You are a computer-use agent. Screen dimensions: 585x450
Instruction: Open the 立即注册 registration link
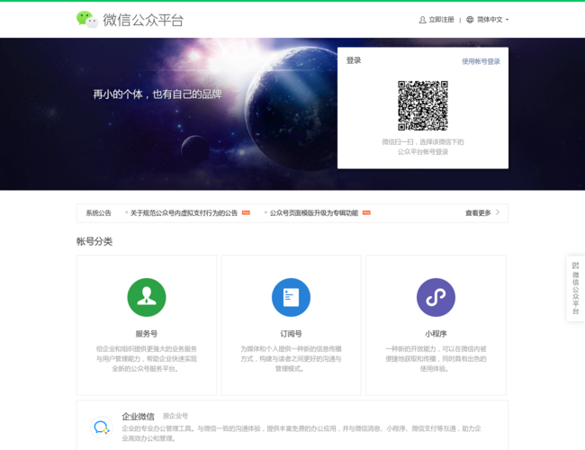[x=441, y=20]
